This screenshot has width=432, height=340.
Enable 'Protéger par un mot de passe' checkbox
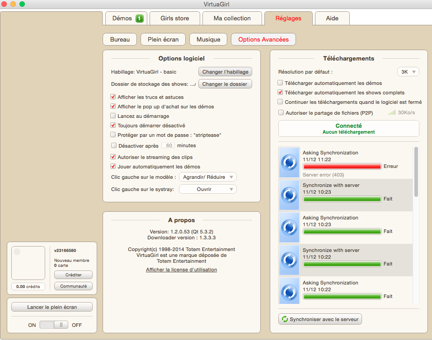coord(113,135)
